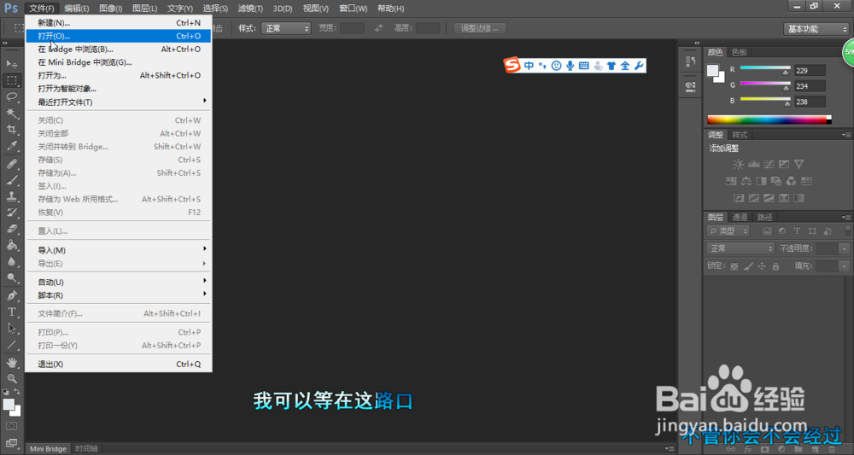854x455 pixels.
Task: Add a Gradient Map adjustment
Action: point(798,198)
